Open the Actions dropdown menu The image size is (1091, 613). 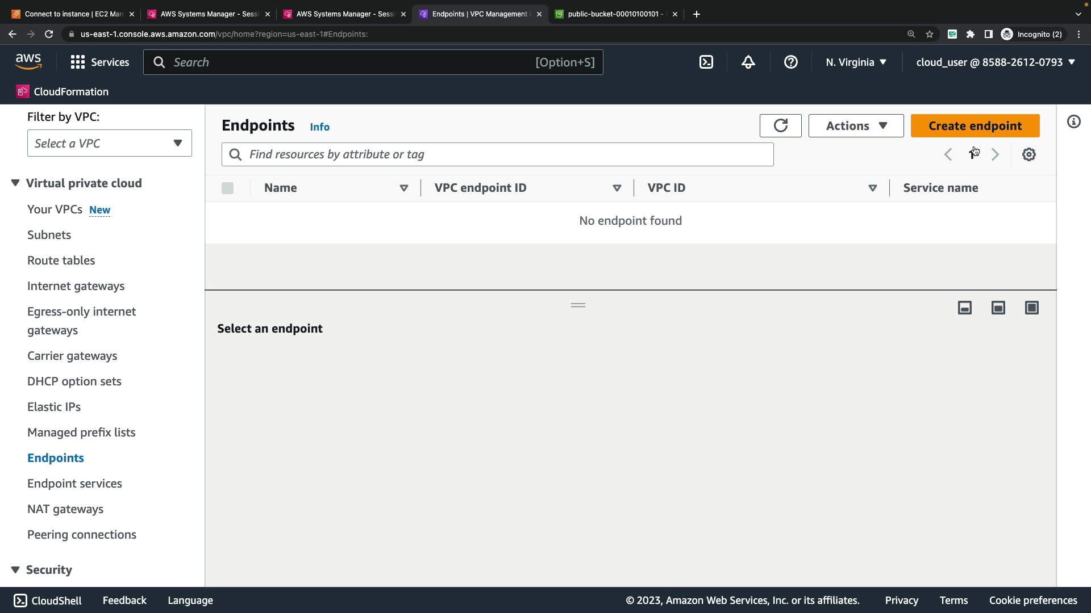pyautogui.click(x=856, y=126)
